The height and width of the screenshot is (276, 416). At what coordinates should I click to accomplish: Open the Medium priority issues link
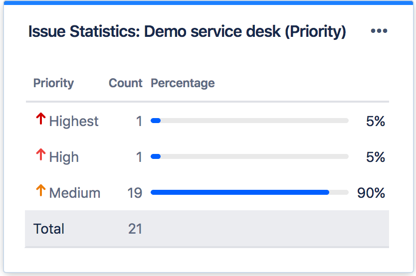coord(75,193)
